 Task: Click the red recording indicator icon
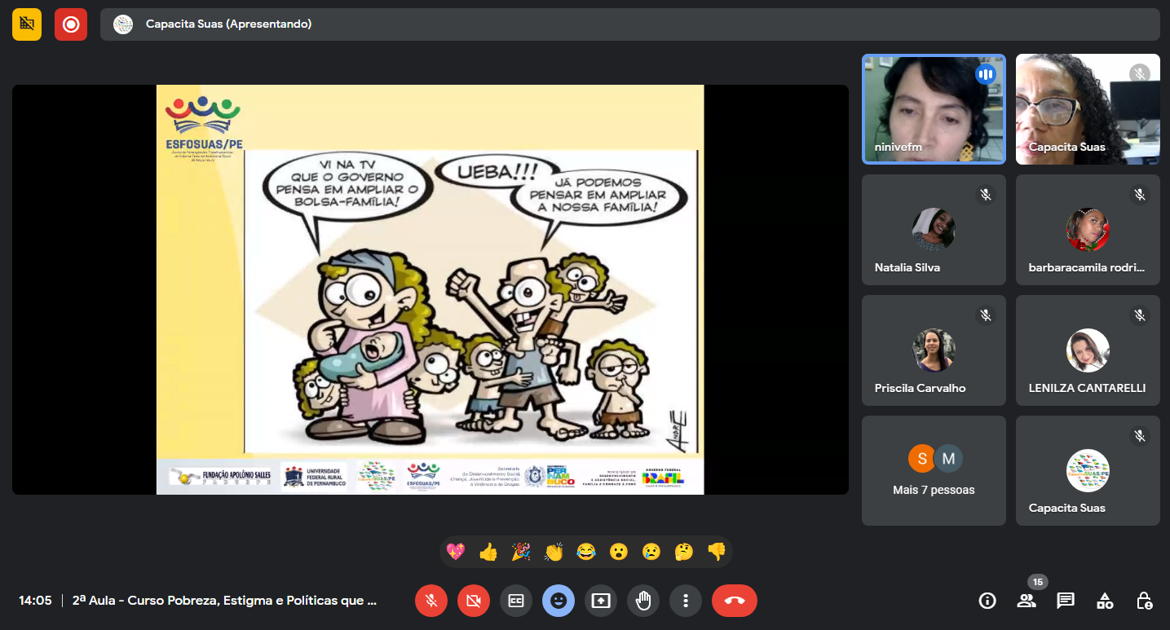coord(71,24)
